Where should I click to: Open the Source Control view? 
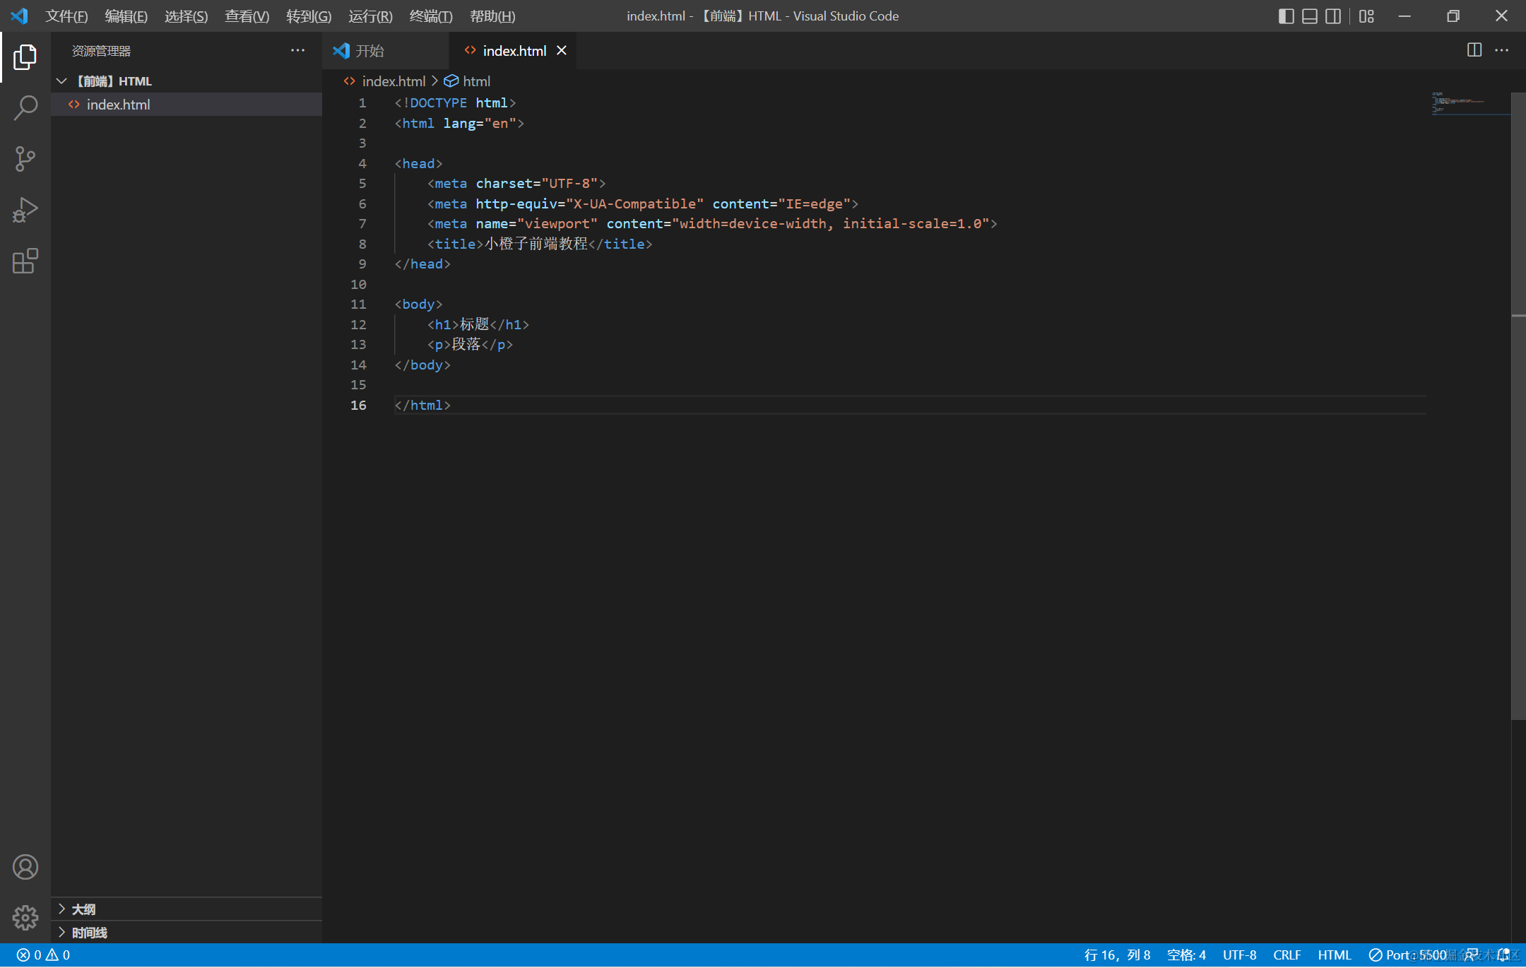point(25,159)
